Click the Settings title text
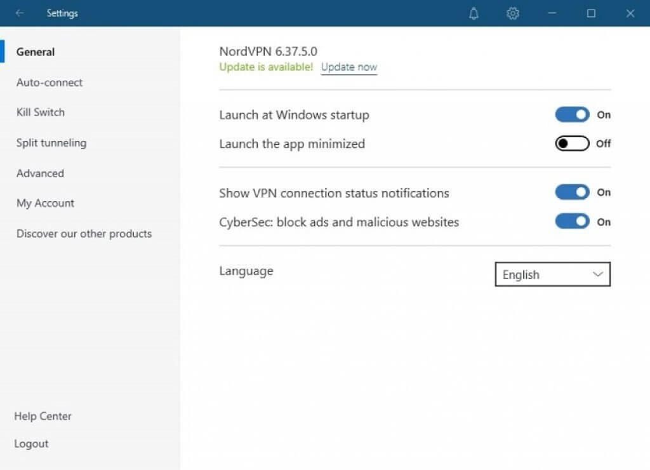The height and width of the screenshot is (470, 650). pyautogui.click(x=62, y=13)
